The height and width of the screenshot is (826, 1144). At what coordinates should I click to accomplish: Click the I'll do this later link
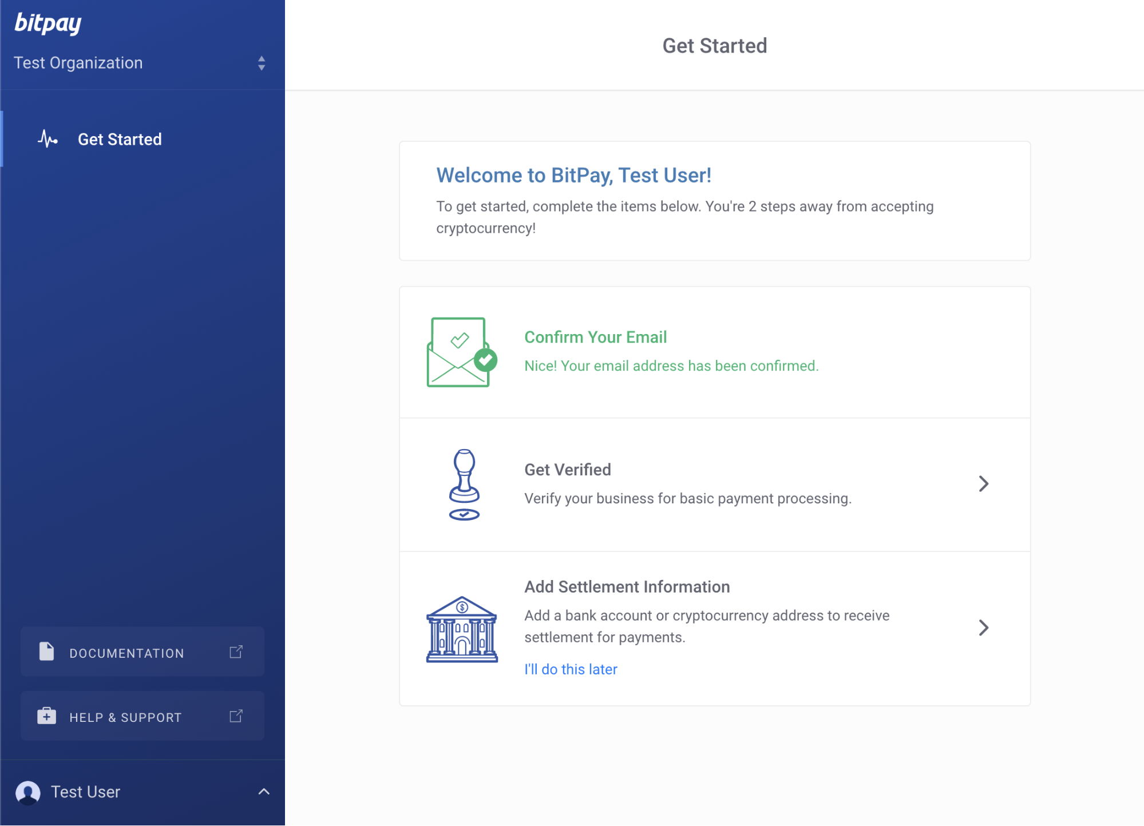[571, 669]
